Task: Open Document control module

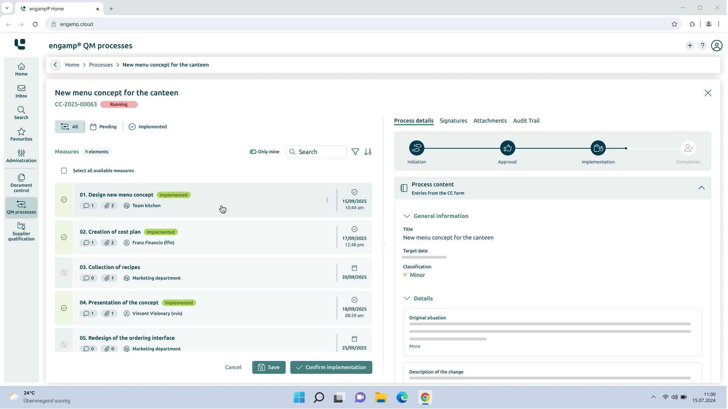Action: pyautogui.click(x=21, y=183)
